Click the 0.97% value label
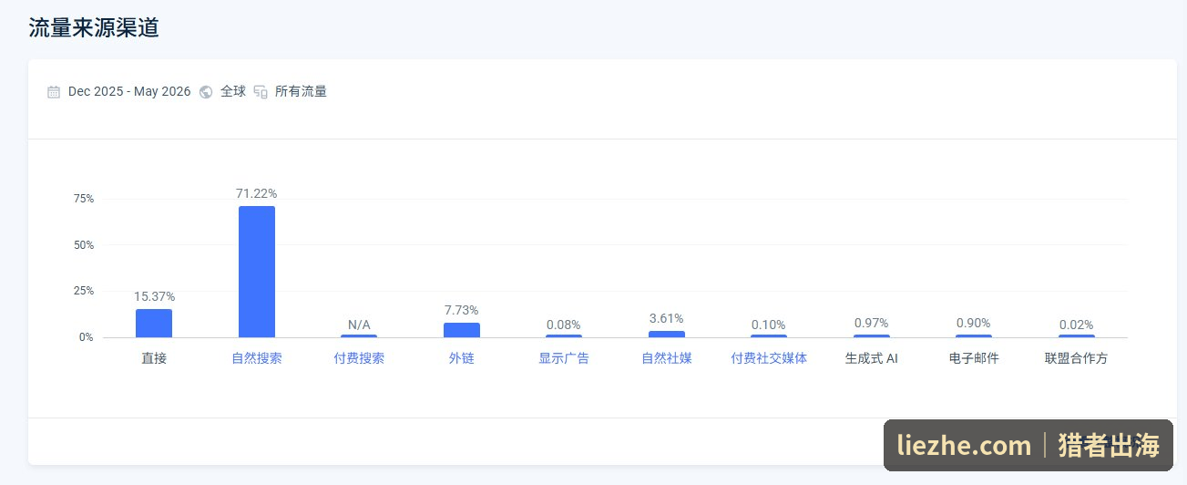Screen dimensions: 1187x485 pyautogui.click(x=872, y=323)
